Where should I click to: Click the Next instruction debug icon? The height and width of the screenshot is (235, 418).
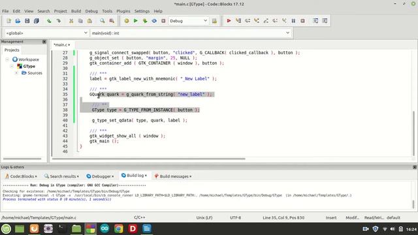pos(275,21)
